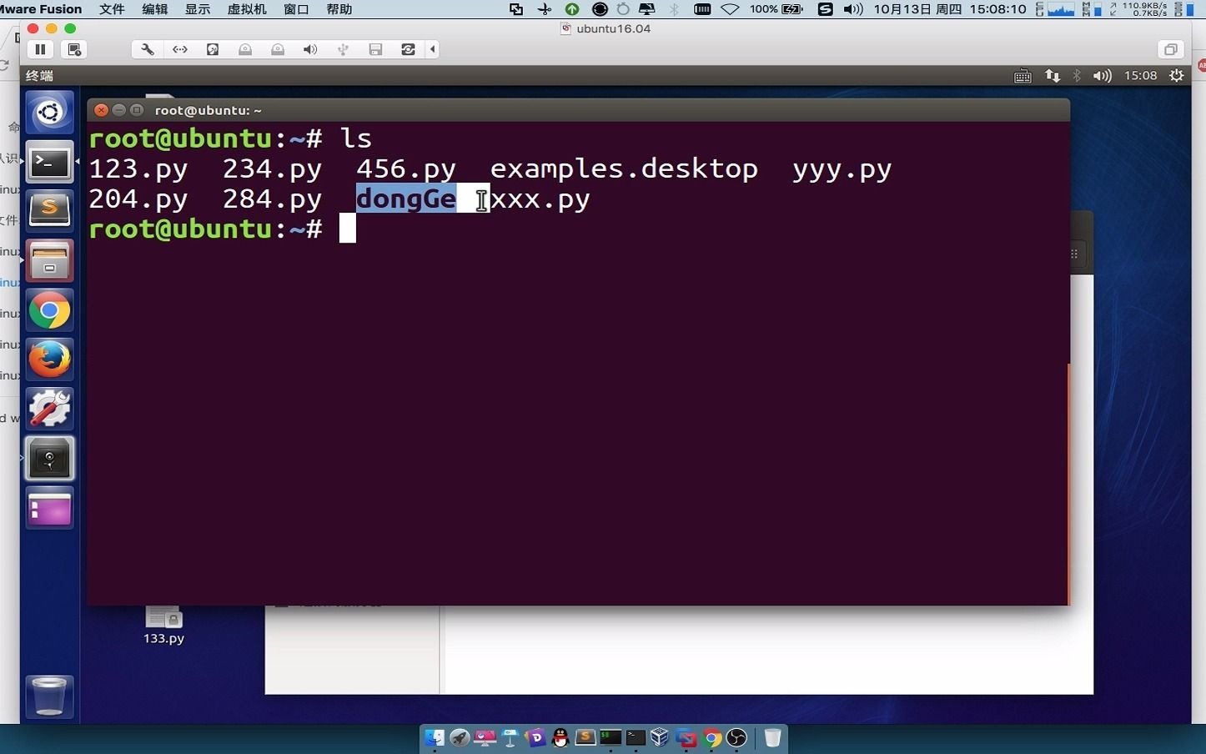
Task: Click the ubuntu16.04 window title
Action: coord(613,28)
